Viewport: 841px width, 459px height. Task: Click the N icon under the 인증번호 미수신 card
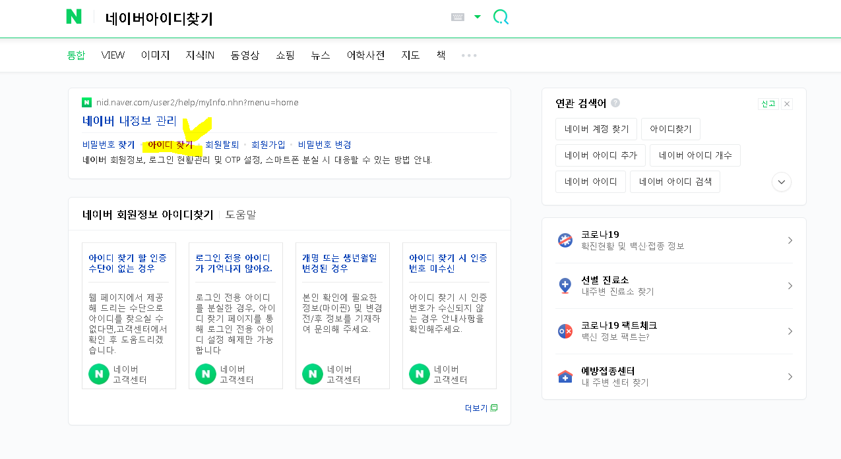coord(420,374)
